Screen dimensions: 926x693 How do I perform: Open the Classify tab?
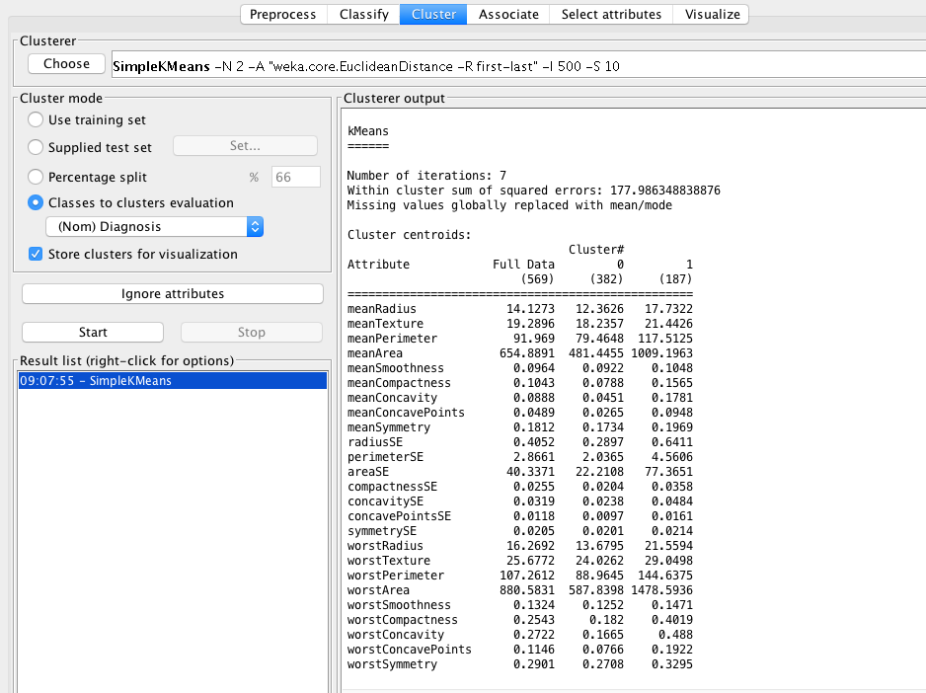pos(363,14)
